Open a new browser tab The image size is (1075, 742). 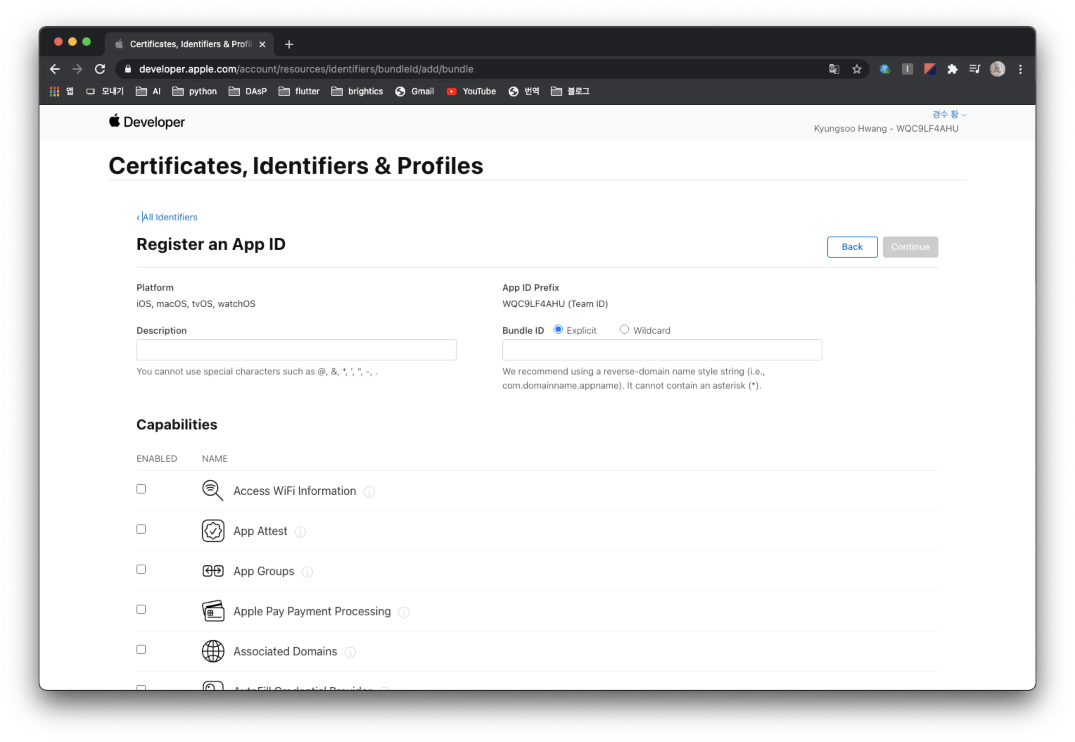click(x=289, y=44)
